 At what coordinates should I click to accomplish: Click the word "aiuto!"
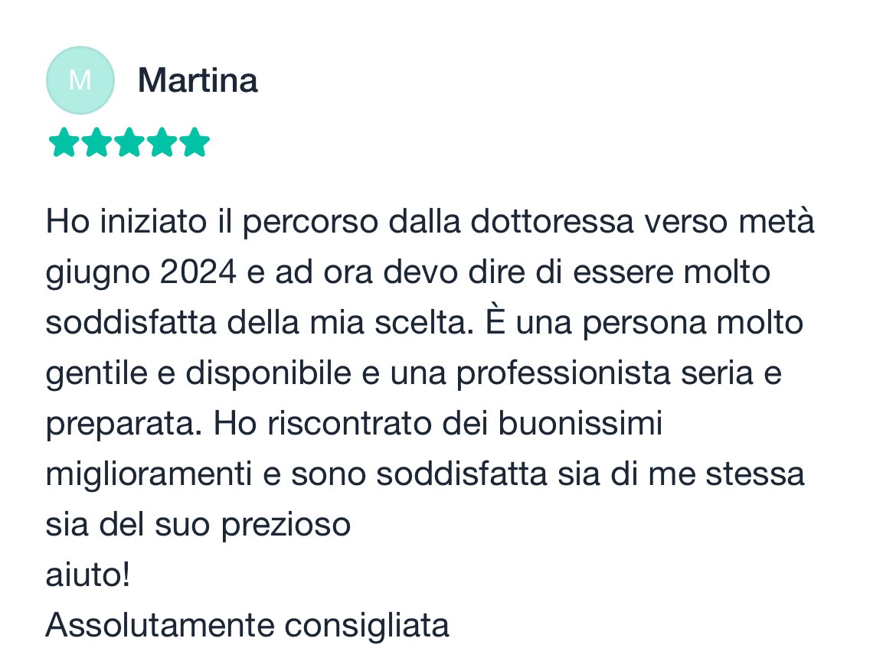88,575
